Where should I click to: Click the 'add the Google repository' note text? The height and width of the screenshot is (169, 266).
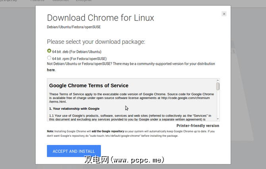pos(109,131)
